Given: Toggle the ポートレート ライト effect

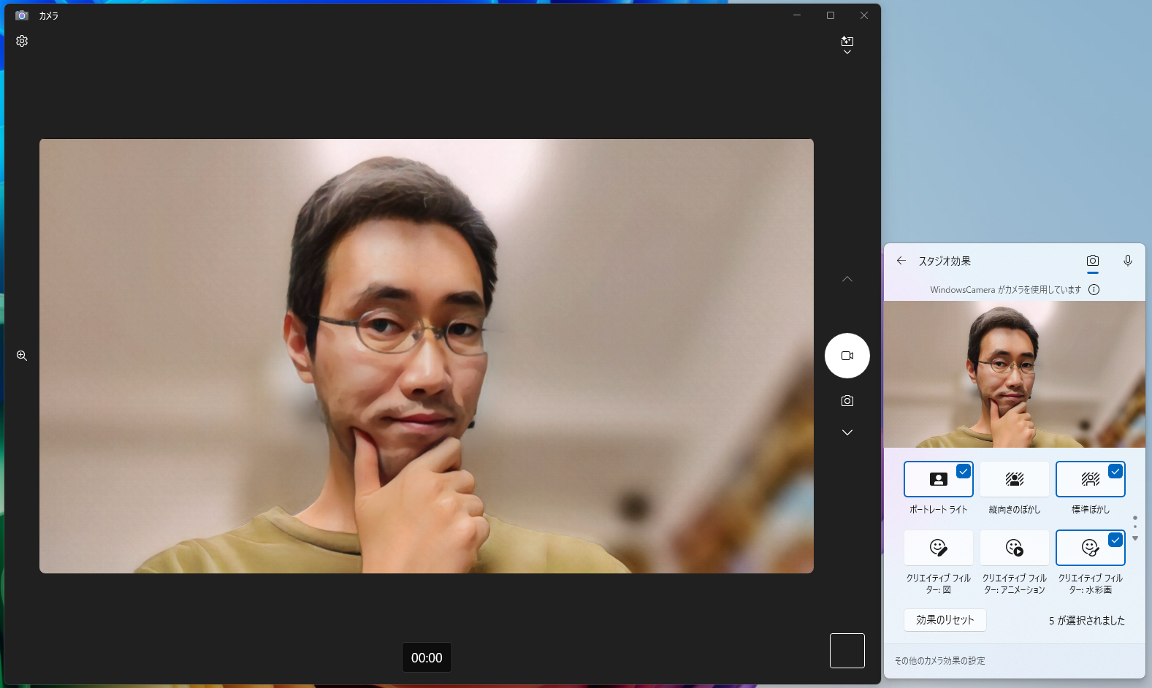Looking at the screenshot, I should (939, 479).
